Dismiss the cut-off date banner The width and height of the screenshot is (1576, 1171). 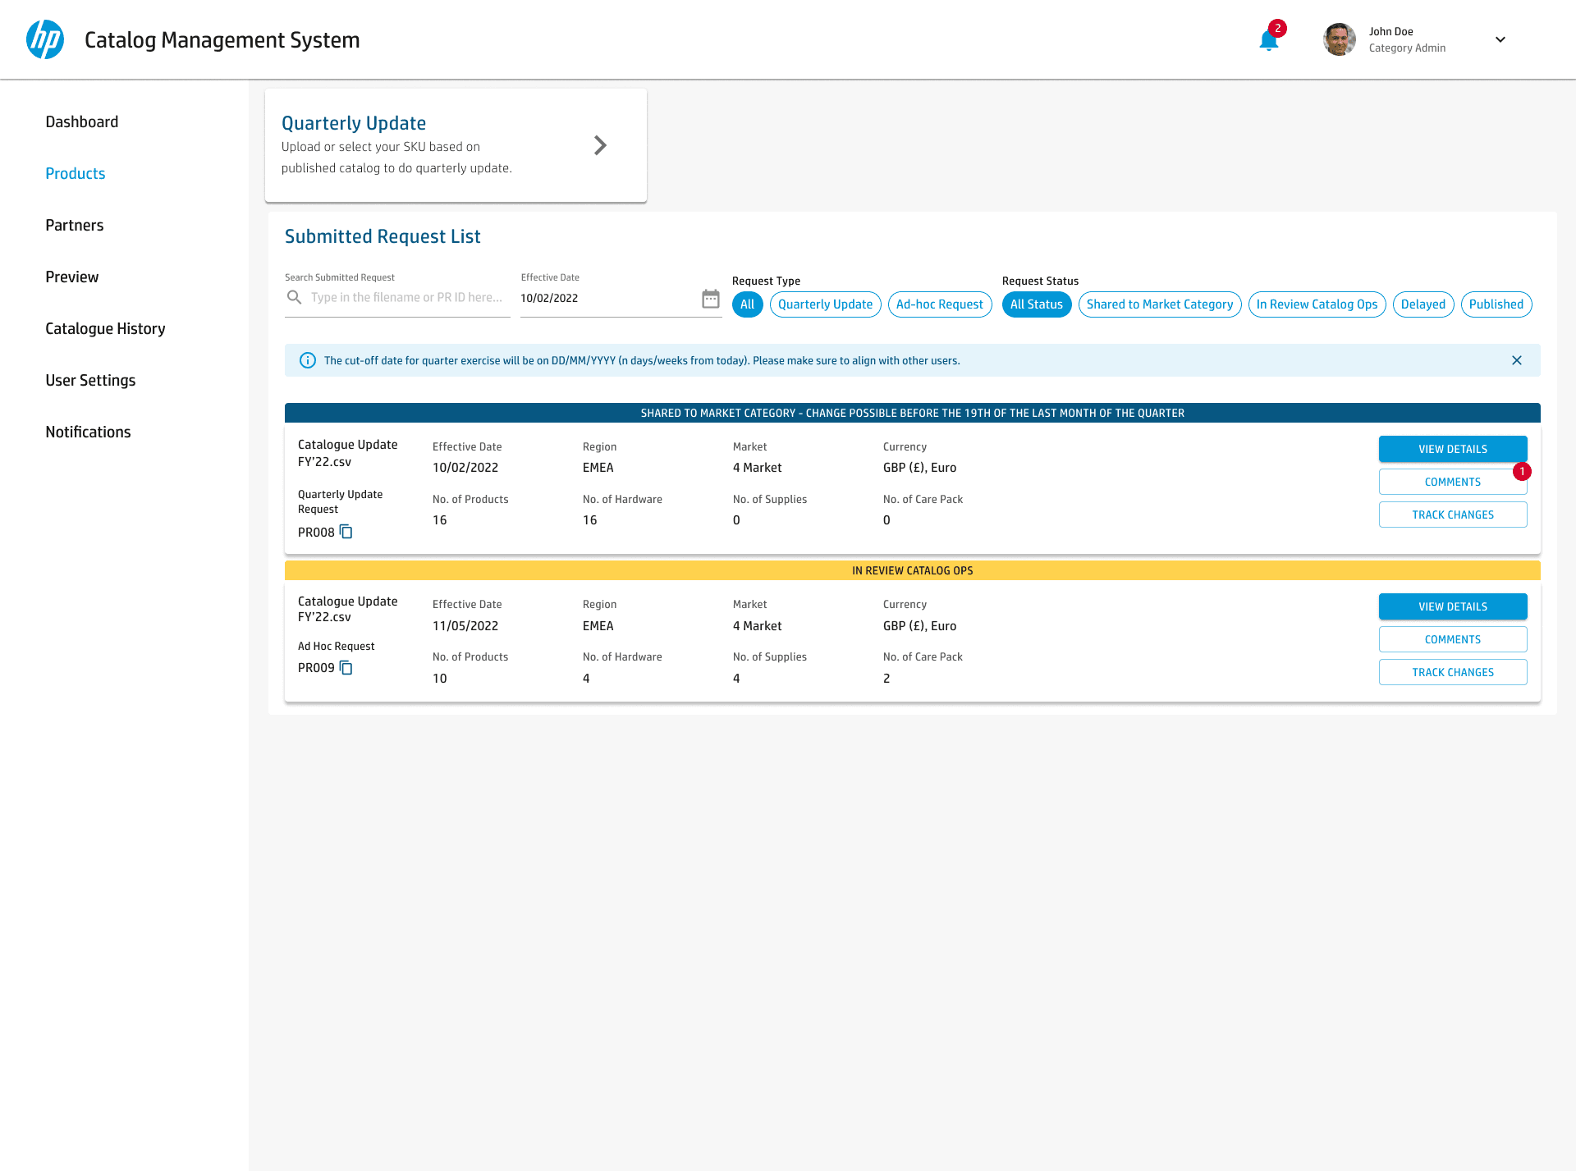(1517, 360)
